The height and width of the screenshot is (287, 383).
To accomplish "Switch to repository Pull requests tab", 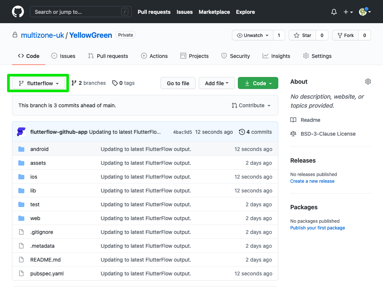I will [108, 56].
